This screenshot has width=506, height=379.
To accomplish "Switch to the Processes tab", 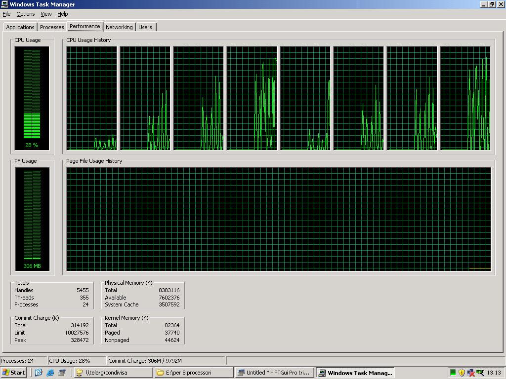I will click(x=52, y=27).
